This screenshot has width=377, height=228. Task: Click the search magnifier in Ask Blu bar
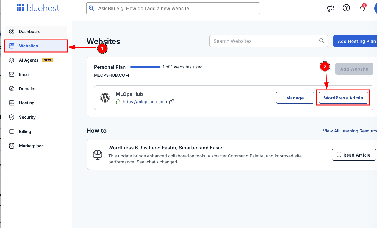coord(92,8)
